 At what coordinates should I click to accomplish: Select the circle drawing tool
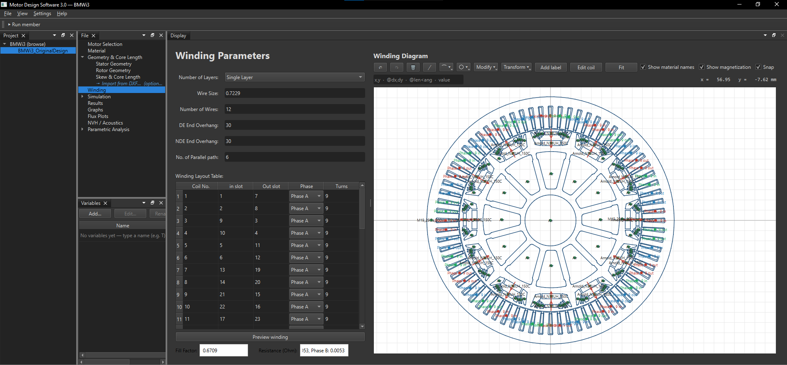pos(463,67)
